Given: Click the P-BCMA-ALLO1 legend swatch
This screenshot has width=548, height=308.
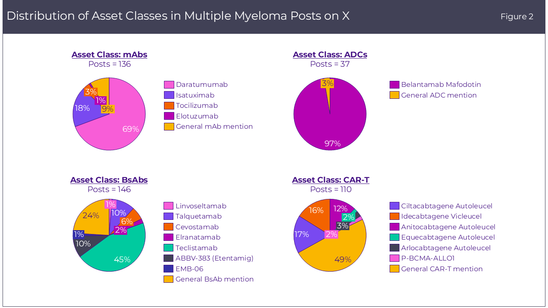Looking at the screenshot, I should coord(394,258).
